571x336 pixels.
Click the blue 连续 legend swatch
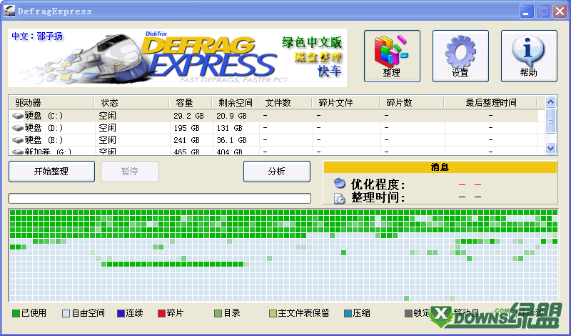click(121, 313)
